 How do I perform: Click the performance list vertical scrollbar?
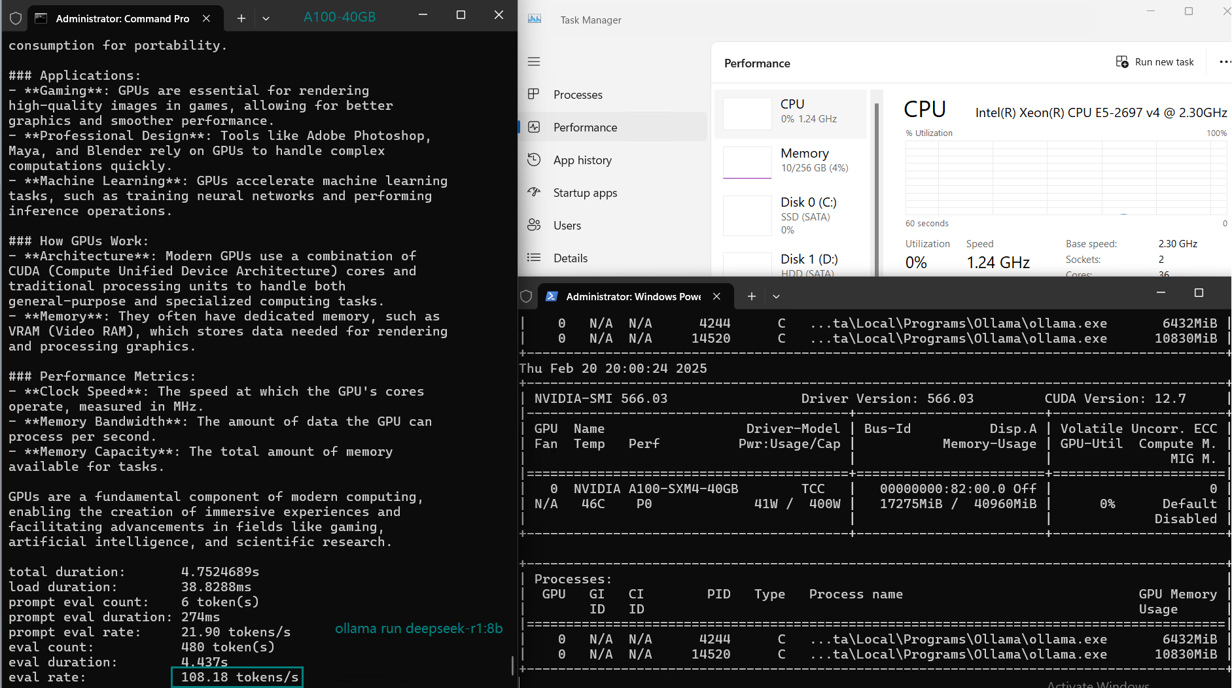coord(877,190)
